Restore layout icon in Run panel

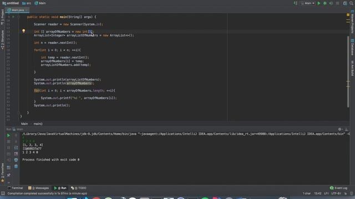(x=8, y=167)
